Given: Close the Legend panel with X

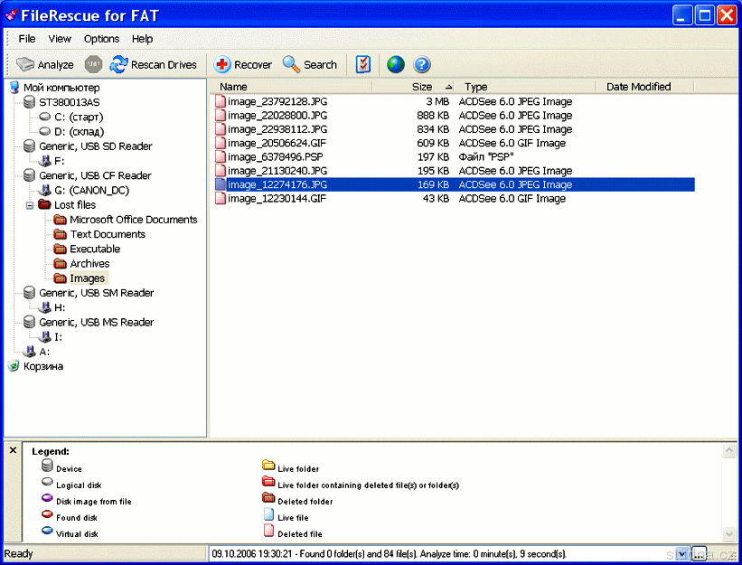Looking at the screenshot, I should point(13,449).
